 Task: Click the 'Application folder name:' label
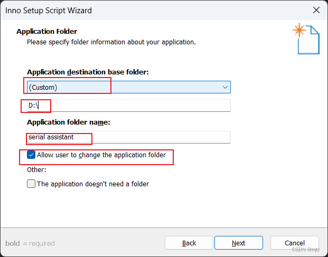pyautogui.click(x=69, y=122)
